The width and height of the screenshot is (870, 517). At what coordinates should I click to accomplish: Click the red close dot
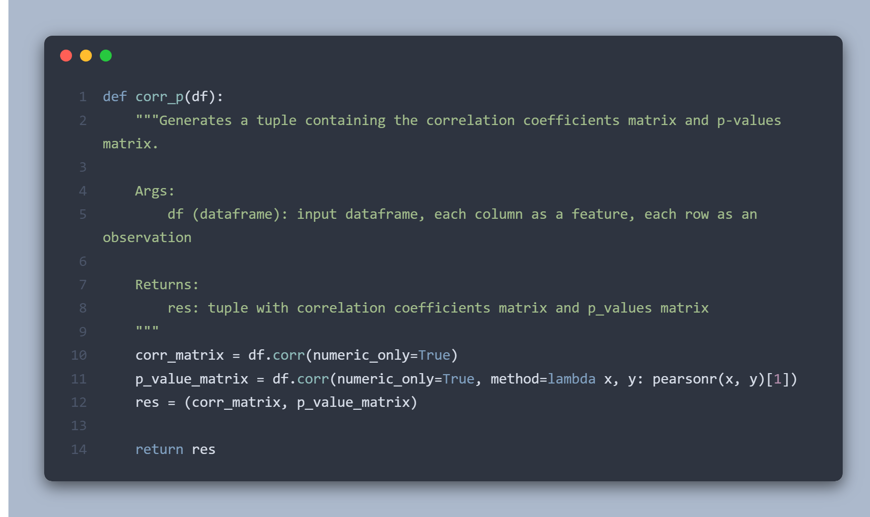pyautogui.click(x=66, y=56)
